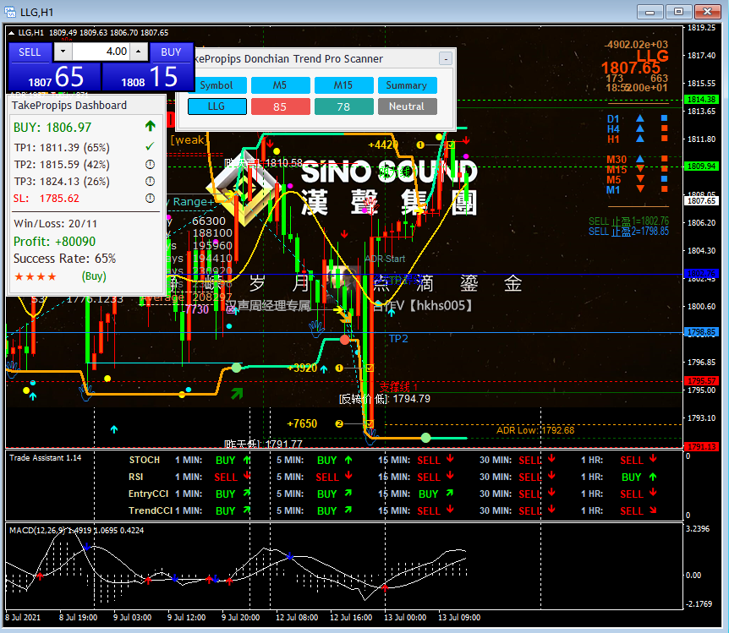Click the grey Neutral summary cell
This screenshot has height=633, width=729.
(407, 106)
